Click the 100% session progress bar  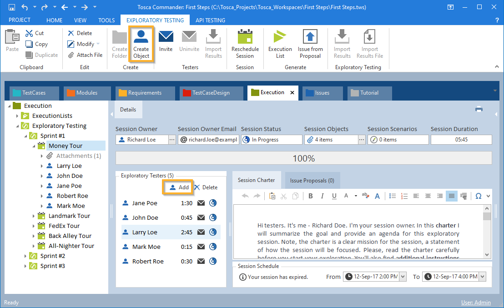(x=303, y=158)
